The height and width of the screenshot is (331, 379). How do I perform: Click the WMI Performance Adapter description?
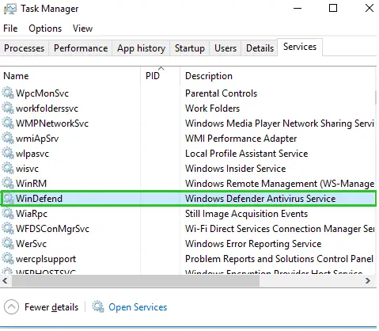tap(241, 139)
